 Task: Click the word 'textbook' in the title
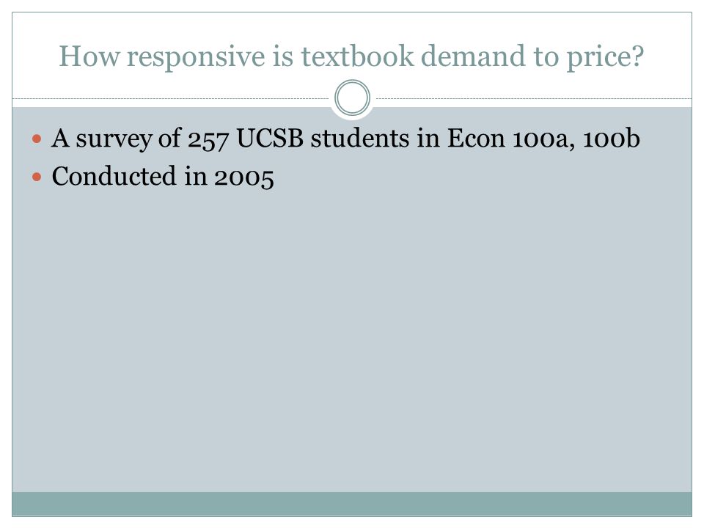(x=357, y=56)
